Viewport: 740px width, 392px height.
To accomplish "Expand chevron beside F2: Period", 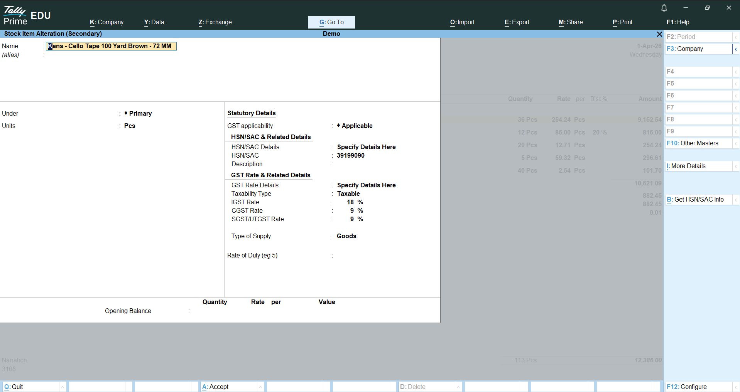I will (736, 37).
